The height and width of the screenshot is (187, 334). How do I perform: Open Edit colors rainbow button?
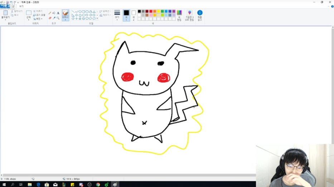pos(179,15)
